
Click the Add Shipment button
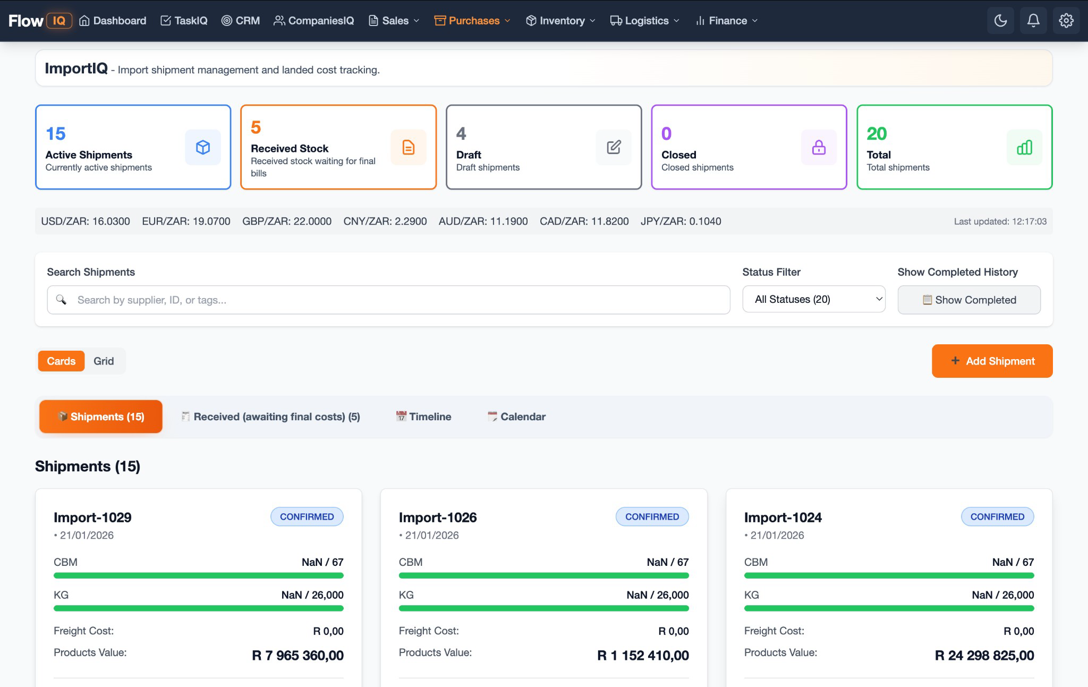click(x=991, y=361)
